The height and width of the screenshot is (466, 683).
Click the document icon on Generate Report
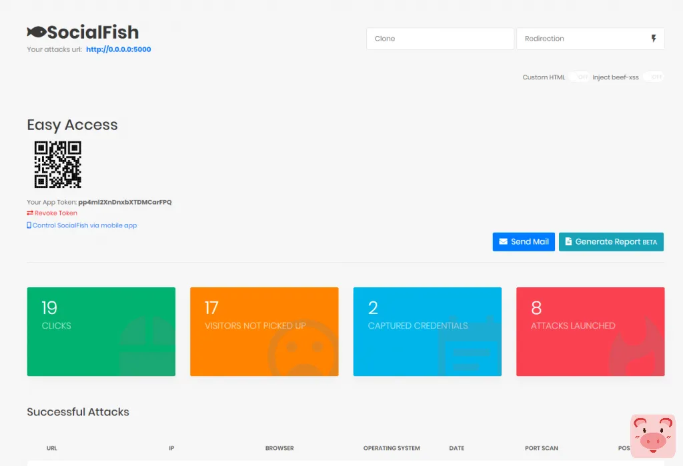(x=568, y=241)
